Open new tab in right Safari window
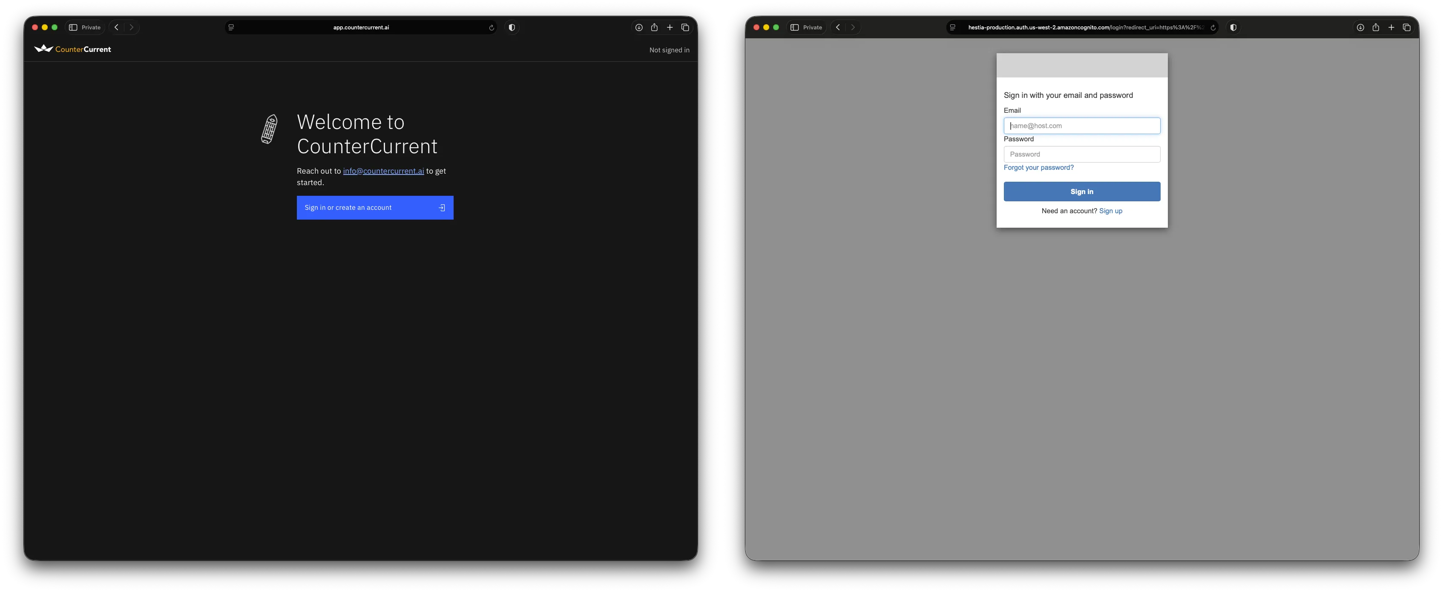Screen dimensions: 1443x592 tap(1391, 27)
